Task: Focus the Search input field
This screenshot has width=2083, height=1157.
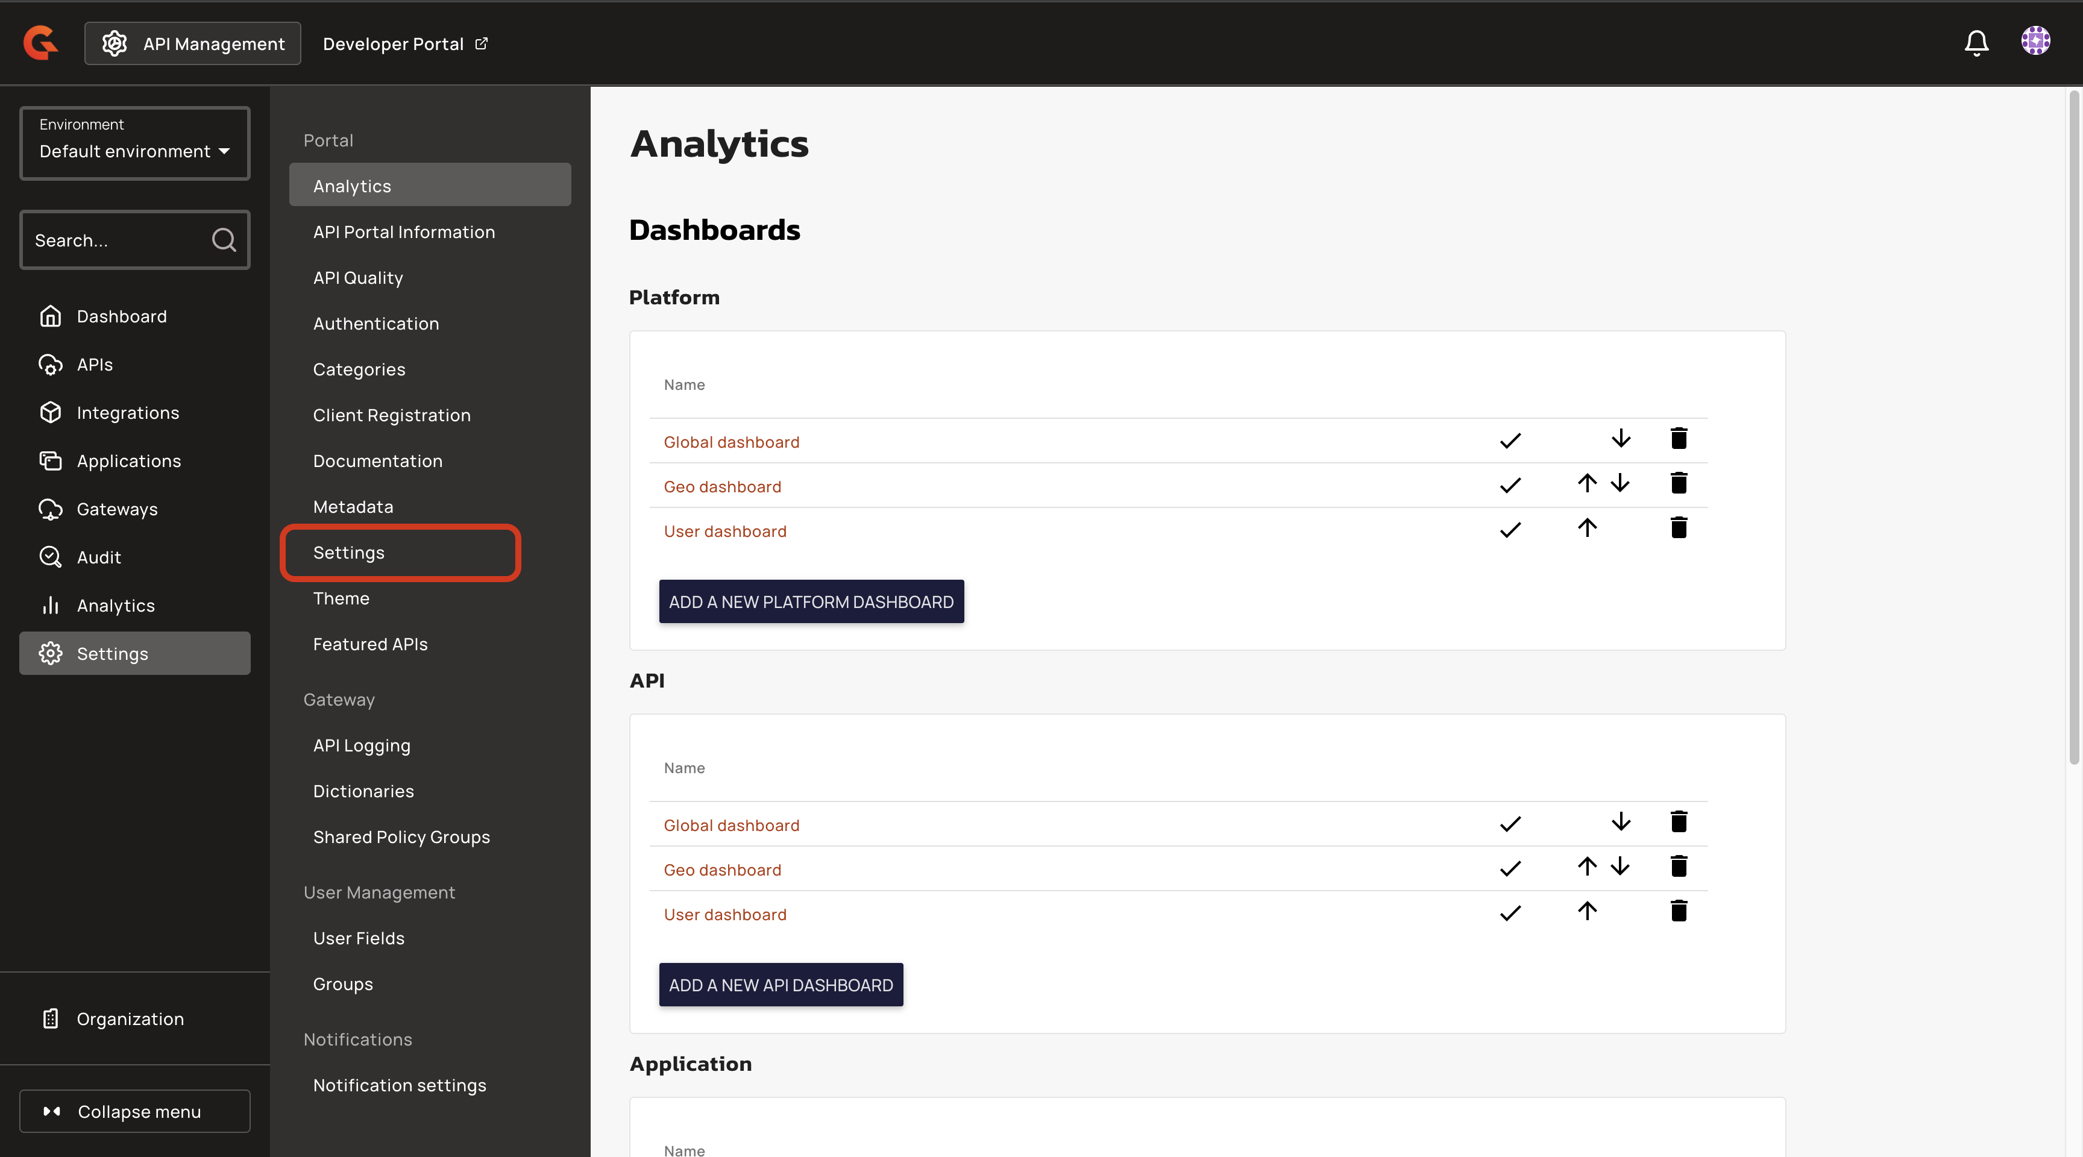Action: point(113,240)
